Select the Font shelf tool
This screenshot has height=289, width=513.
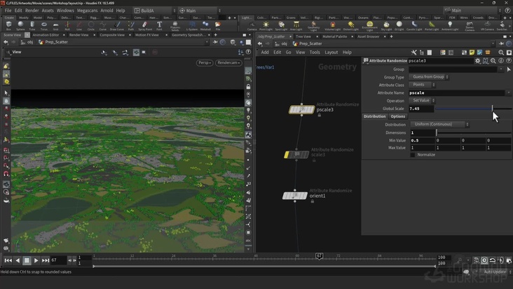[159, 25]
